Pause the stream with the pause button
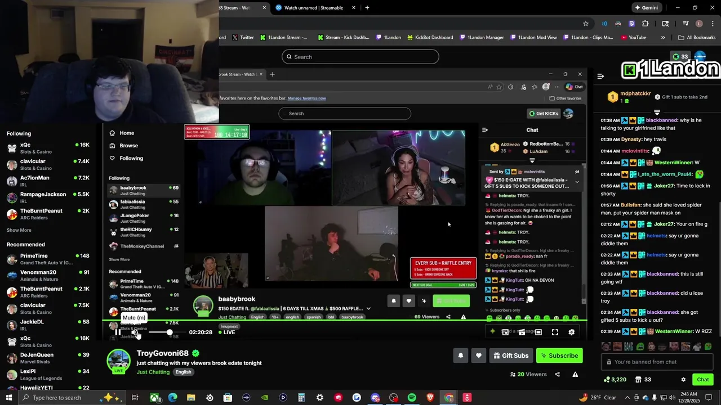This screenshot has width=721, height=405. point(118,332)
